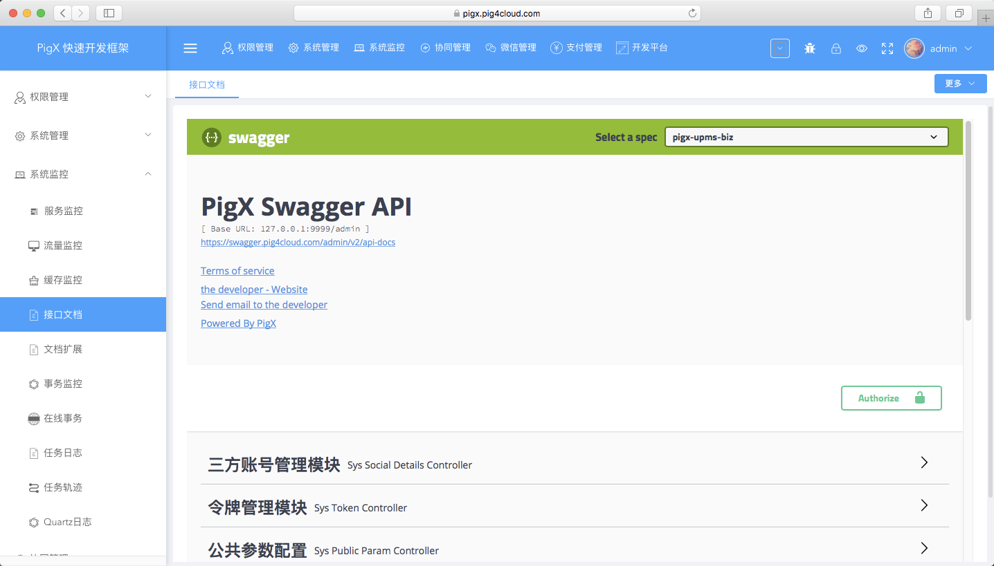Enter fullscreen with the expand arrows icon
Viewport: 994px width, 566px height.
click(887, 48)
